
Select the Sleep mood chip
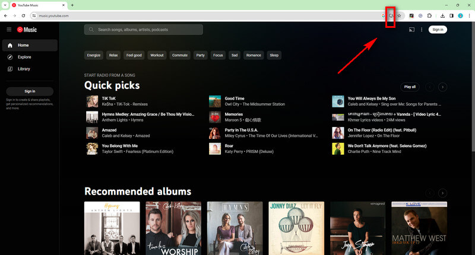click(274, 55)
